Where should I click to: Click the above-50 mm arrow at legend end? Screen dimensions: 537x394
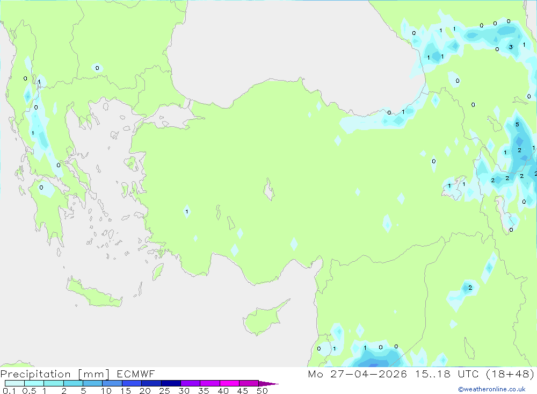pyautogui.click(x=268, y=384)
